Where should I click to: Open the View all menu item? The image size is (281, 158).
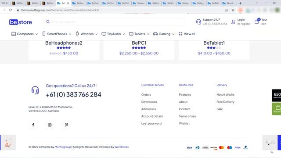pyautogui.click(x=189, y=34)
